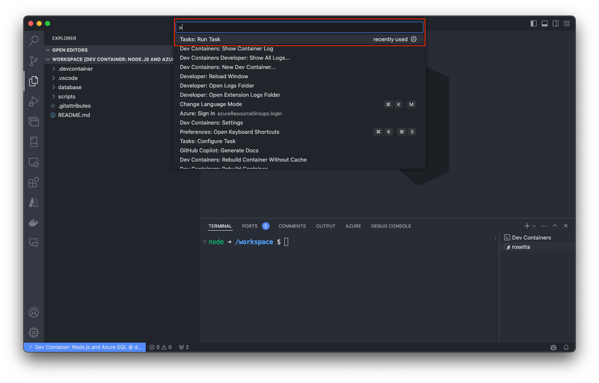
Task: Select the Dev Containers terminal entry
Action: [537, 237]
